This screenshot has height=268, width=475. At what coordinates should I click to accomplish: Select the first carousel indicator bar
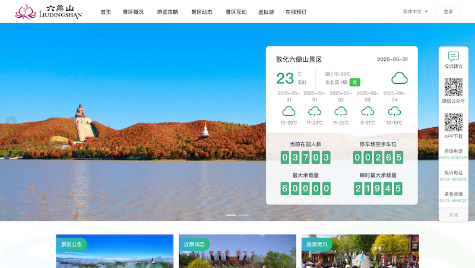pyautogui.click(x=231, y=215)
